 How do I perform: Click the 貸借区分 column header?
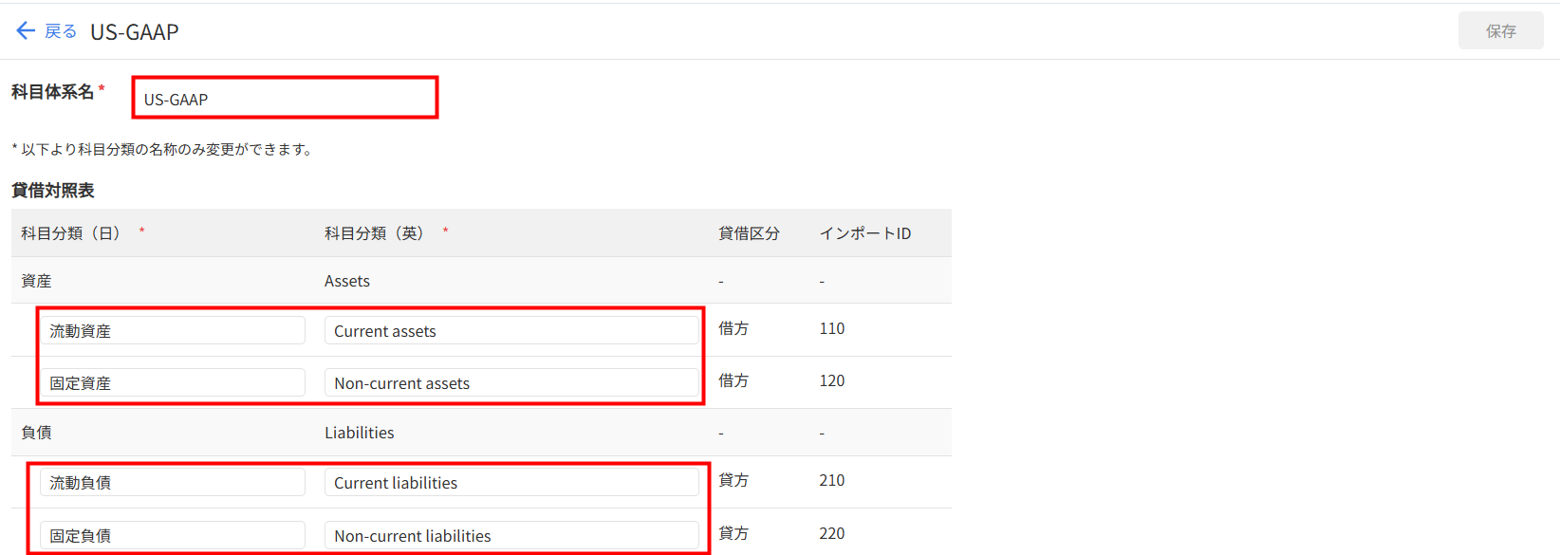pos(749,233)
